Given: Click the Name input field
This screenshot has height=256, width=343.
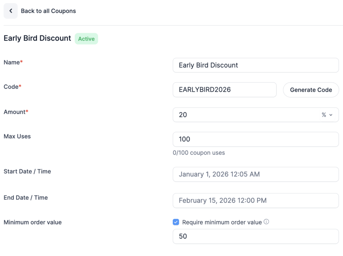Looking at the screenshot, I should point(256,65).
